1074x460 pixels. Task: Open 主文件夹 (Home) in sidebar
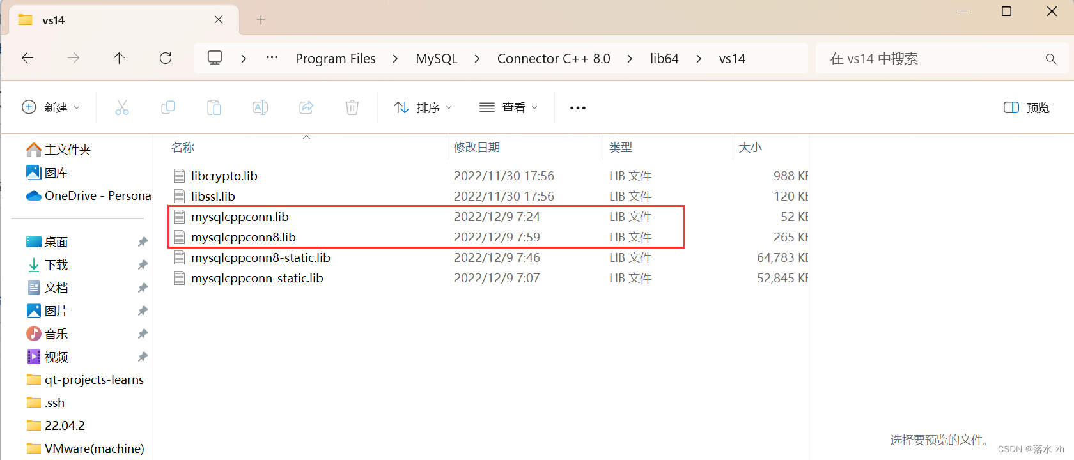[x=59, y=149]
